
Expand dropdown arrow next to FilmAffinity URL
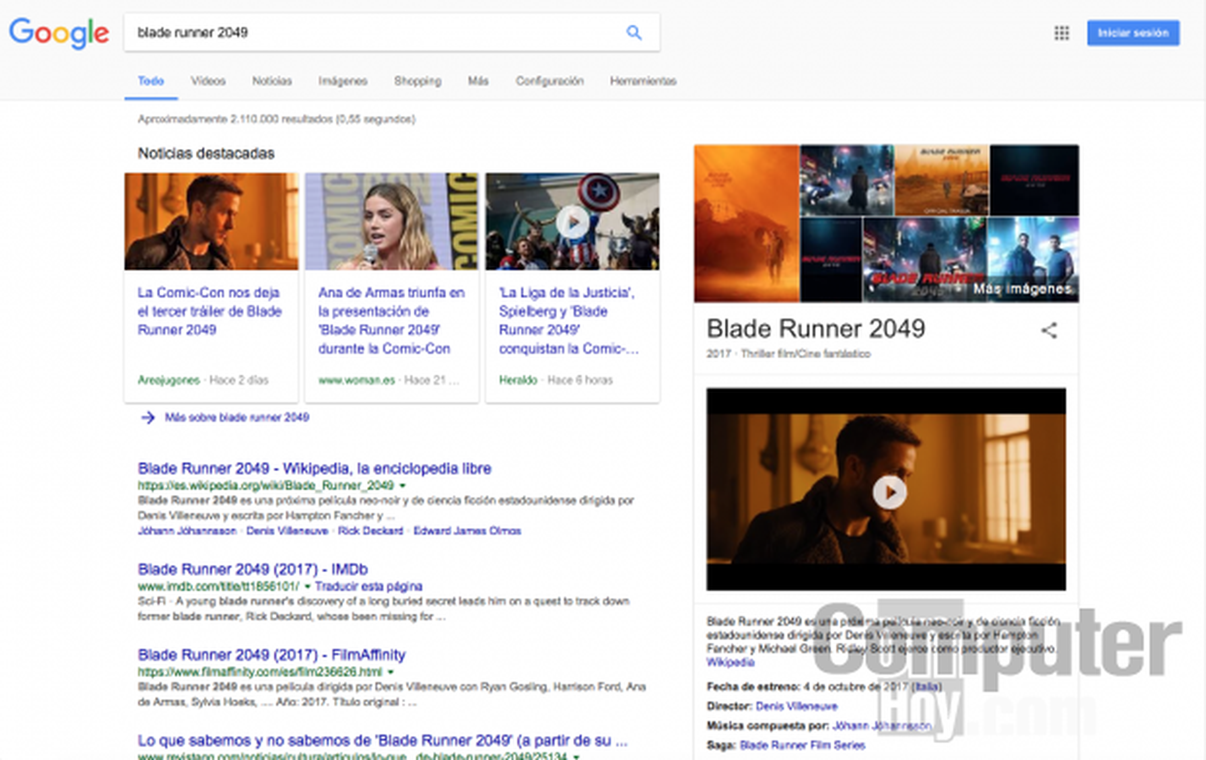[390, 672]
